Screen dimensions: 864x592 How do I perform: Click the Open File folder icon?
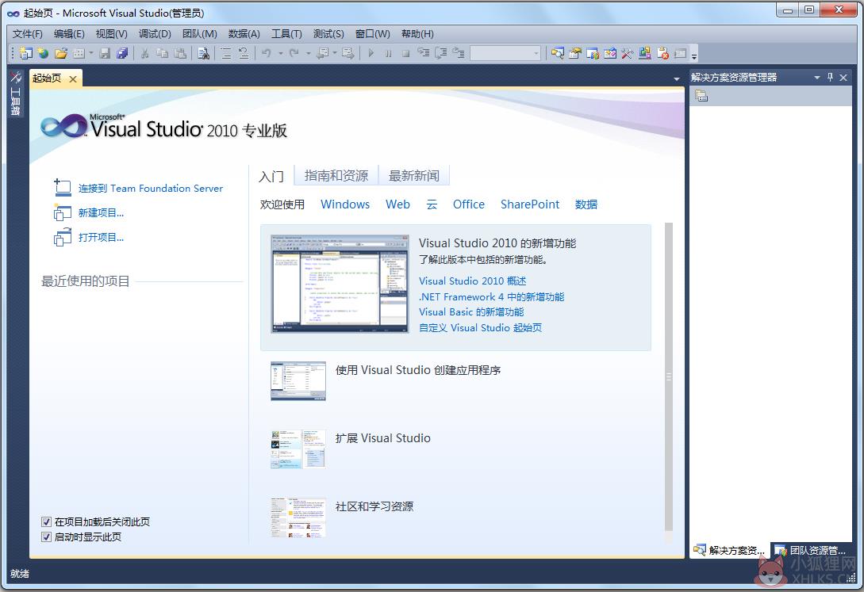click(x=61, y=53)
